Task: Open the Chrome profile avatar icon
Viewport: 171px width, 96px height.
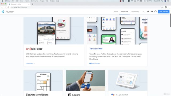Action: (166, 7)
